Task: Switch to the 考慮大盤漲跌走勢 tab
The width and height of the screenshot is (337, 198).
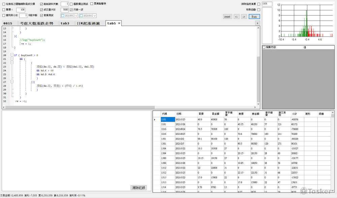Action: (x=36, y=23)
